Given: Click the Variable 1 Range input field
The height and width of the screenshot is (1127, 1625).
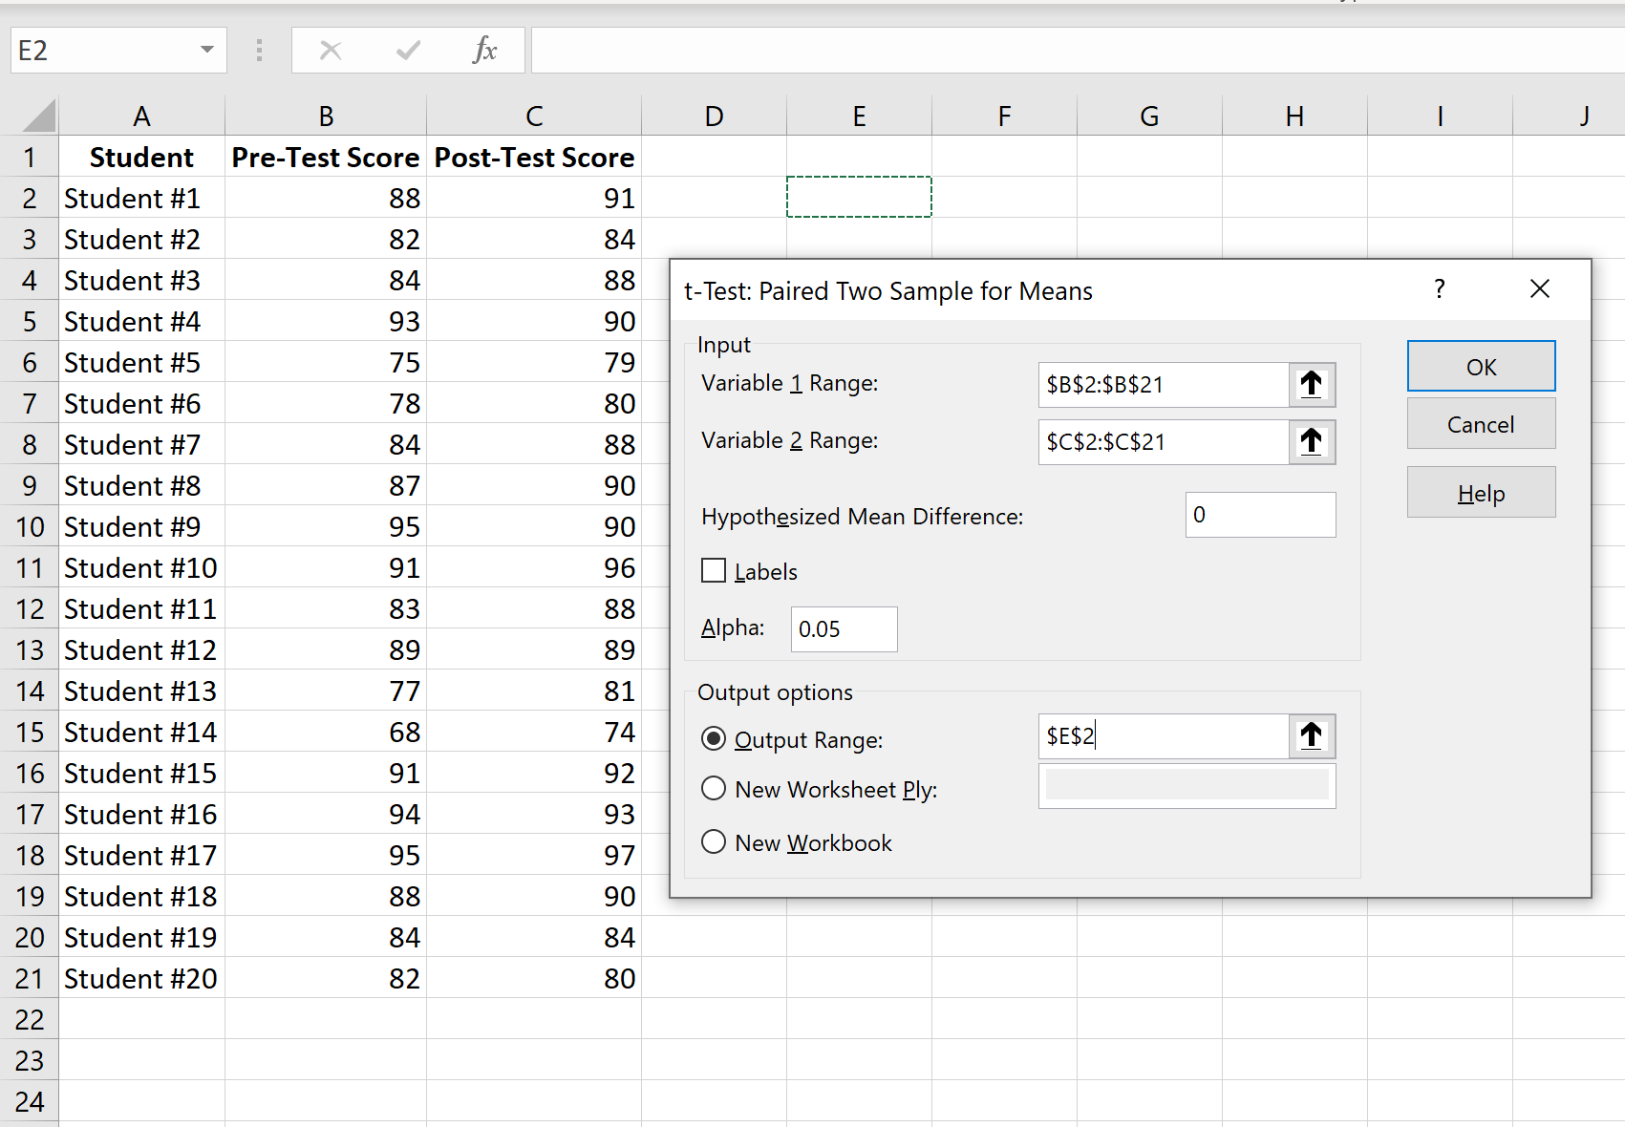Looking at the screenshot, I should [x=1164, y=385].
